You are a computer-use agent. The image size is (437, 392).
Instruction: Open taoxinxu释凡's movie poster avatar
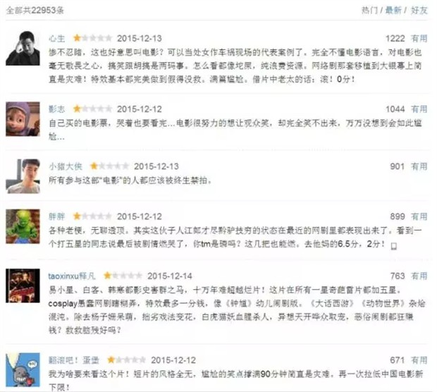click(x=23, y=286)
